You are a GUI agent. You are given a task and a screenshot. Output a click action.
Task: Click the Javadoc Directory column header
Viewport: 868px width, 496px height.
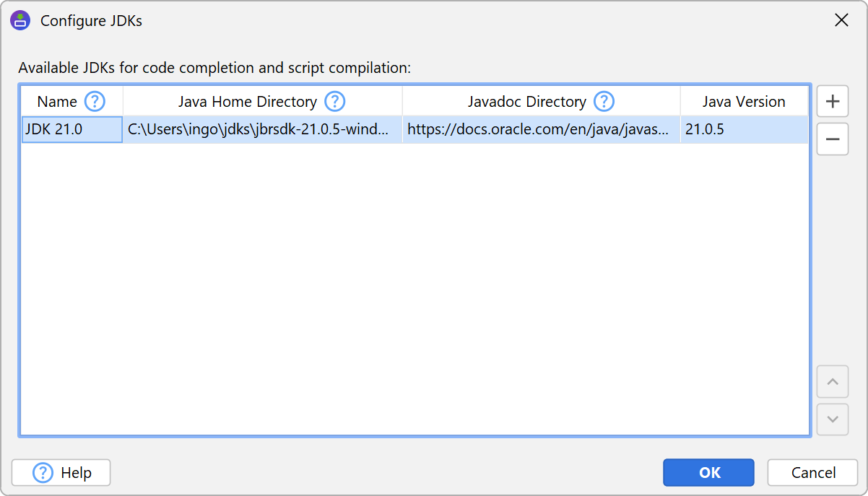(526, 102)
